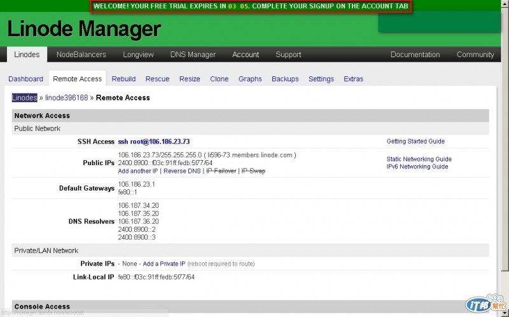509x317 pixels.
Task: Go to DNS Manager tab
Action: 193,55
